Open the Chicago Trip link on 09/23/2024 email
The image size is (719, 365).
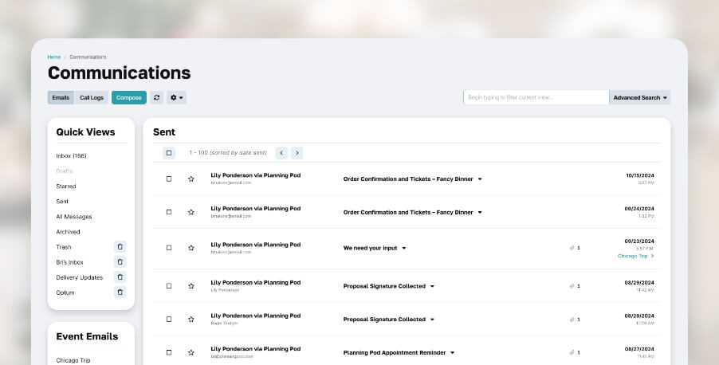pos(635,256)
